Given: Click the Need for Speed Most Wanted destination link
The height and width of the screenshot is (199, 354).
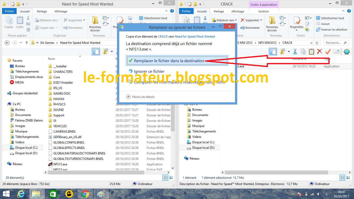Looking at the screenshot, I should (195, 37).
